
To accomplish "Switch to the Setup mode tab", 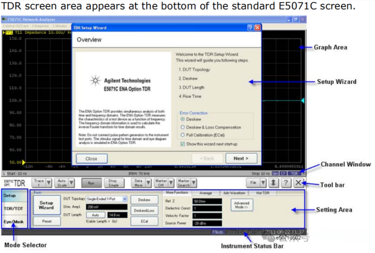I will (x=14, y=195).
